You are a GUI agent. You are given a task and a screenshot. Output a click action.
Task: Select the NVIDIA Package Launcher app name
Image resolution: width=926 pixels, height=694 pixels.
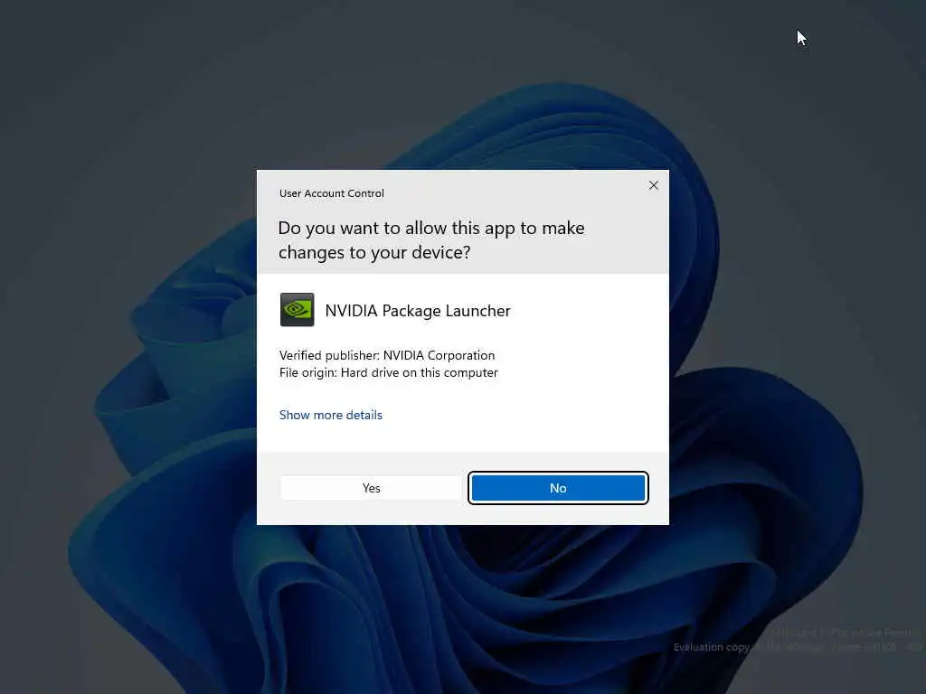[x=418, y=311]
